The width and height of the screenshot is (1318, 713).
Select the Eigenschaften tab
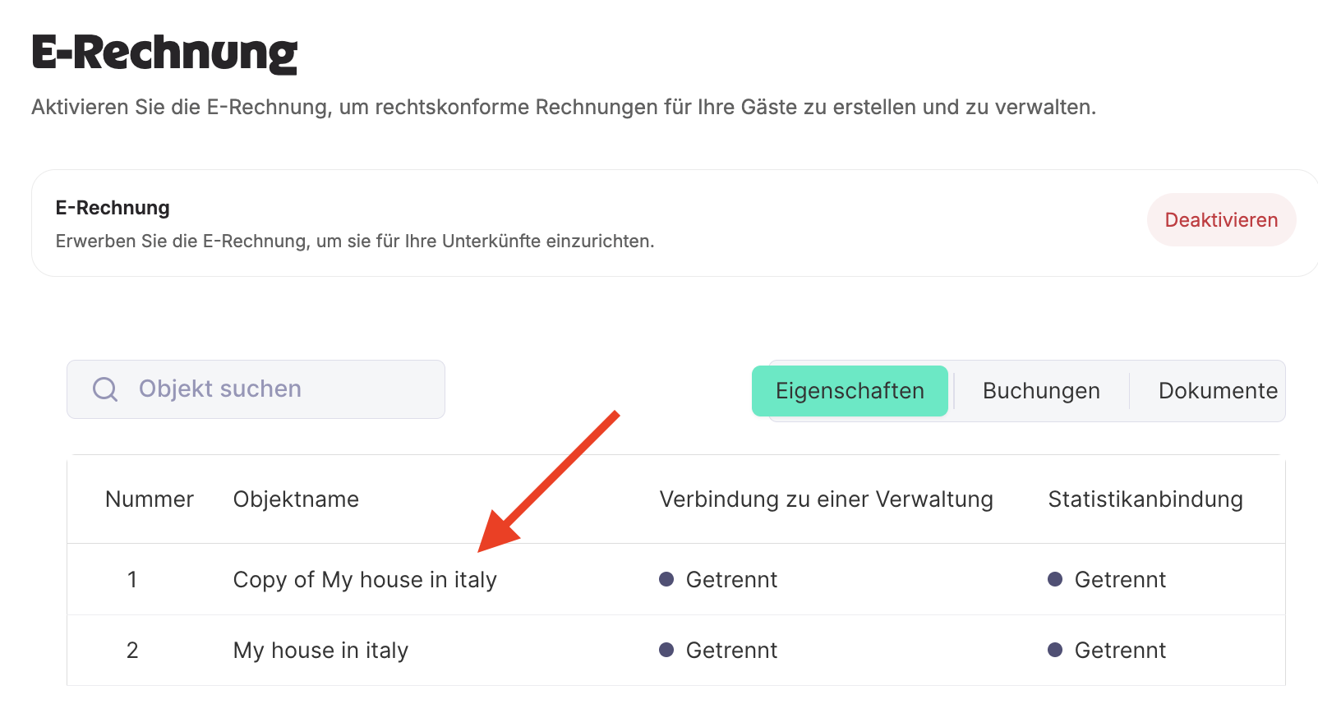point(850,391)
